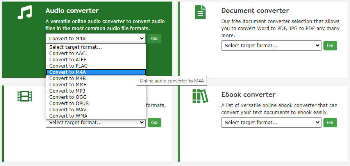
Task: Choose 'Select target format...' in open list
Action: click(96, 47)
